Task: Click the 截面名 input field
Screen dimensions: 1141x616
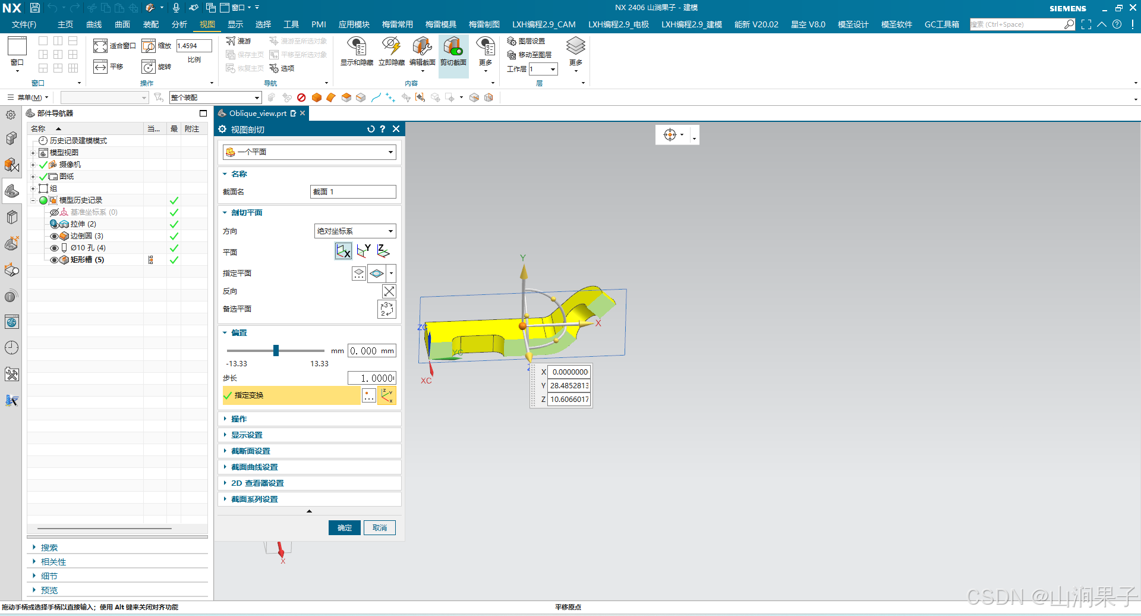Action: (x=353, y=192)
